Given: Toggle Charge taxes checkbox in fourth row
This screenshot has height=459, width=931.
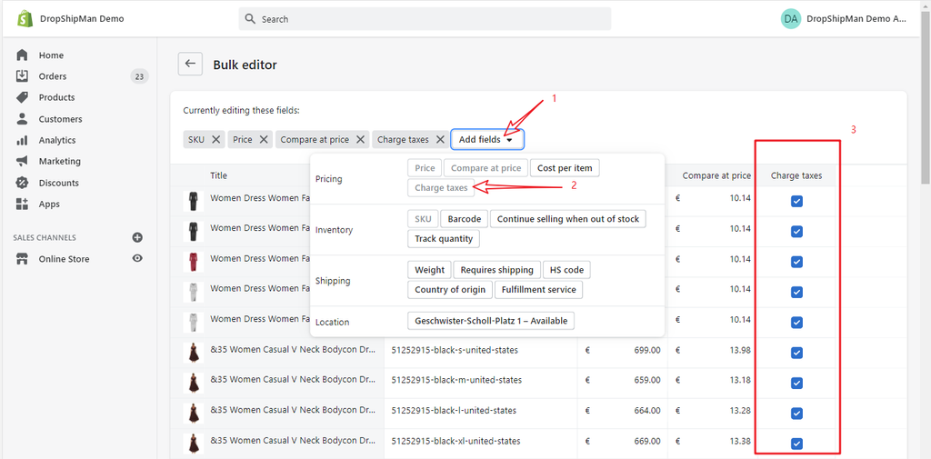Looking at the screenshot, I should tap(796, 292).
